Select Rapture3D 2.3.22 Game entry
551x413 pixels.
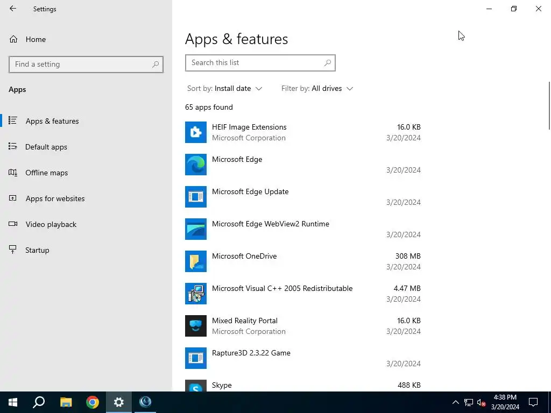[303, 358]
